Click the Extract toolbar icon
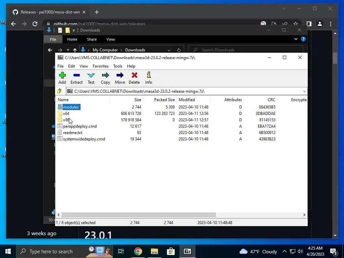The height and width of the screenshot is (258, 344). [77, 75]
